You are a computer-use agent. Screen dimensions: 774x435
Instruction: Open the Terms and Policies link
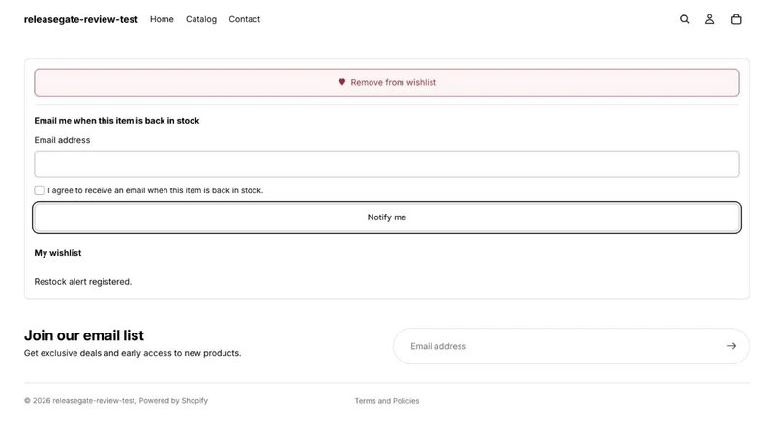pyautogui.click(x=386, y=401)
